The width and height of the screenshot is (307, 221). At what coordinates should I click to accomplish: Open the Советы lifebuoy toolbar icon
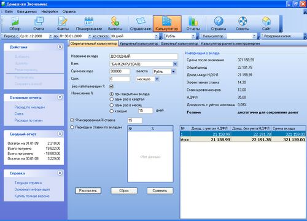click(x=243, y=24)
